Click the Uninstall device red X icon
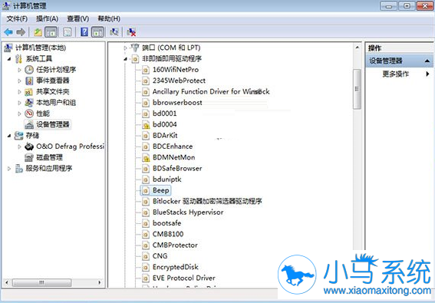The width and height of the screenshot is (435, 303). 131,32
